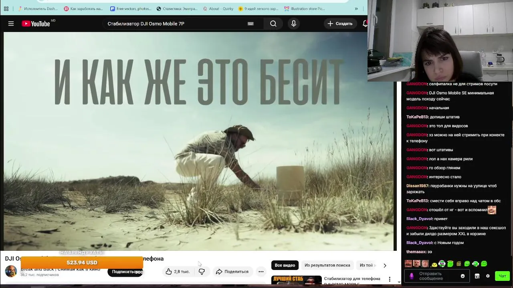513x288 pixels.
Task: Click the YouTube search magnifier button
Action: click(273, 24)
